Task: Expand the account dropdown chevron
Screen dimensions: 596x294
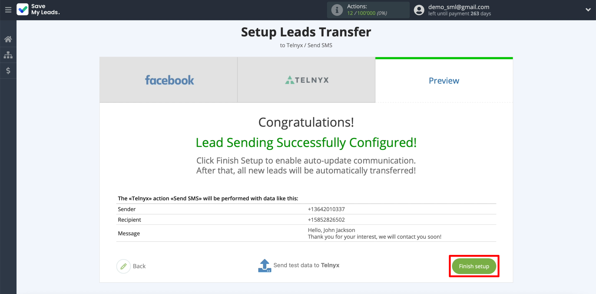Action: pyautogui.click(x=588, y=10)
